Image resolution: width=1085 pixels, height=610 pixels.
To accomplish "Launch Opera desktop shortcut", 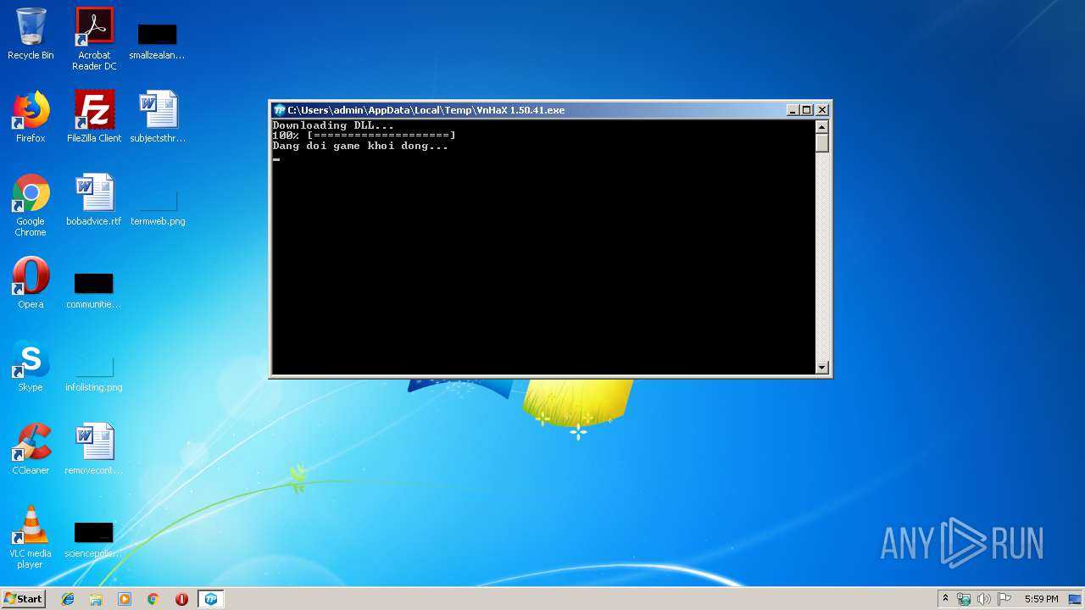I will coord(31,283).
